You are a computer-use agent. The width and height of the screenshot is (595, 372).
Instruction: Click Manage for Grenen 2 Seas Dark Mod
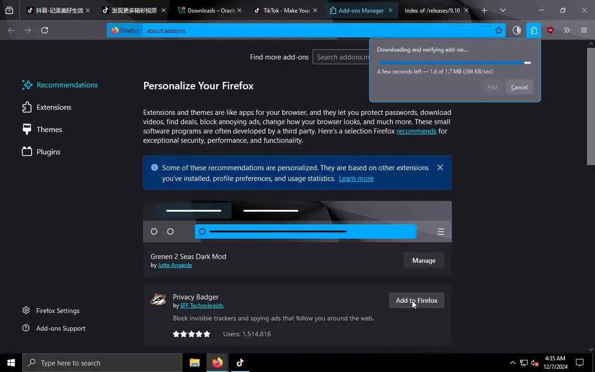pyautogui.click(x=424, y=260)
